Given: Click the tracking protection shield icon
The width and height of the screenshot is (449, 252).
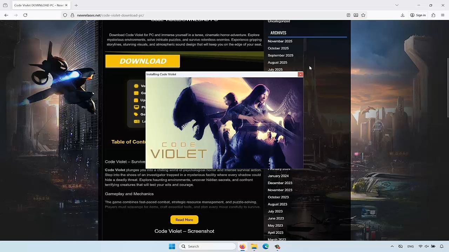Looking at the screenshot, I should point(65,15).
